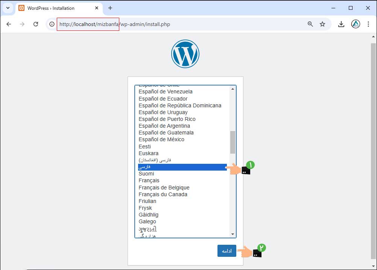Viewport: 377px width, 270px height.
Task: Open the Chrome three-dot menu
Action: pyautogui.click(x=368, y=24)
